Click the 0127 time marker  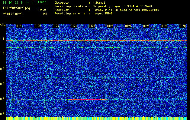[128, 26]
